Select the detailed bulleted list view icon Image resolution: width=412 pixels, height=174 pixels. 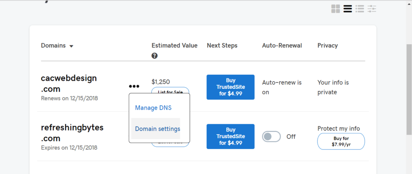(360, 8)
